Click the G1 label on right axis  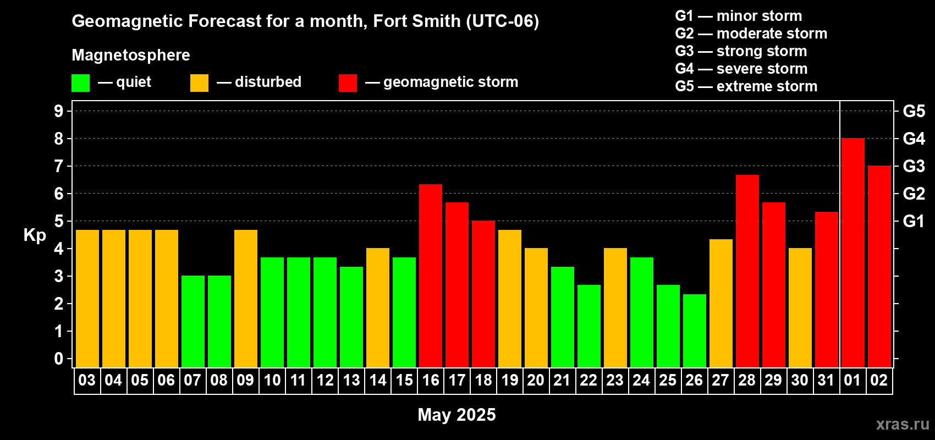914,221
